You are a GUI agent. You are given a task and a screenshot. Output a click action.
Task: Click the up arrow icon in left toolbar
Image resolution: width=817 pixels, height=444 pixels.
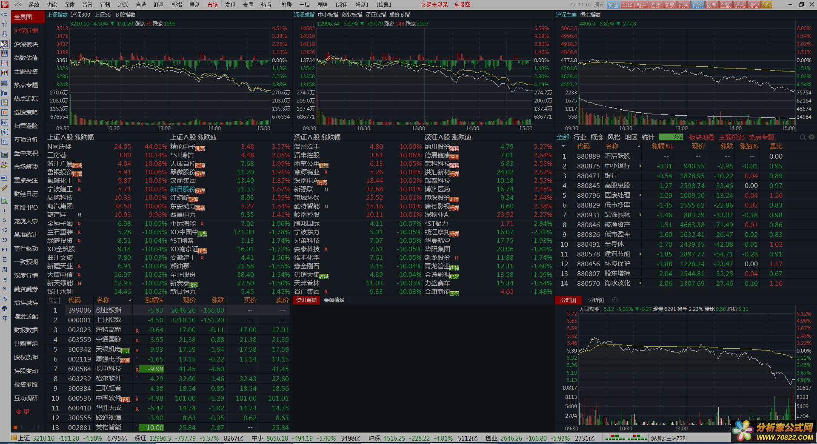pos(5,24)
